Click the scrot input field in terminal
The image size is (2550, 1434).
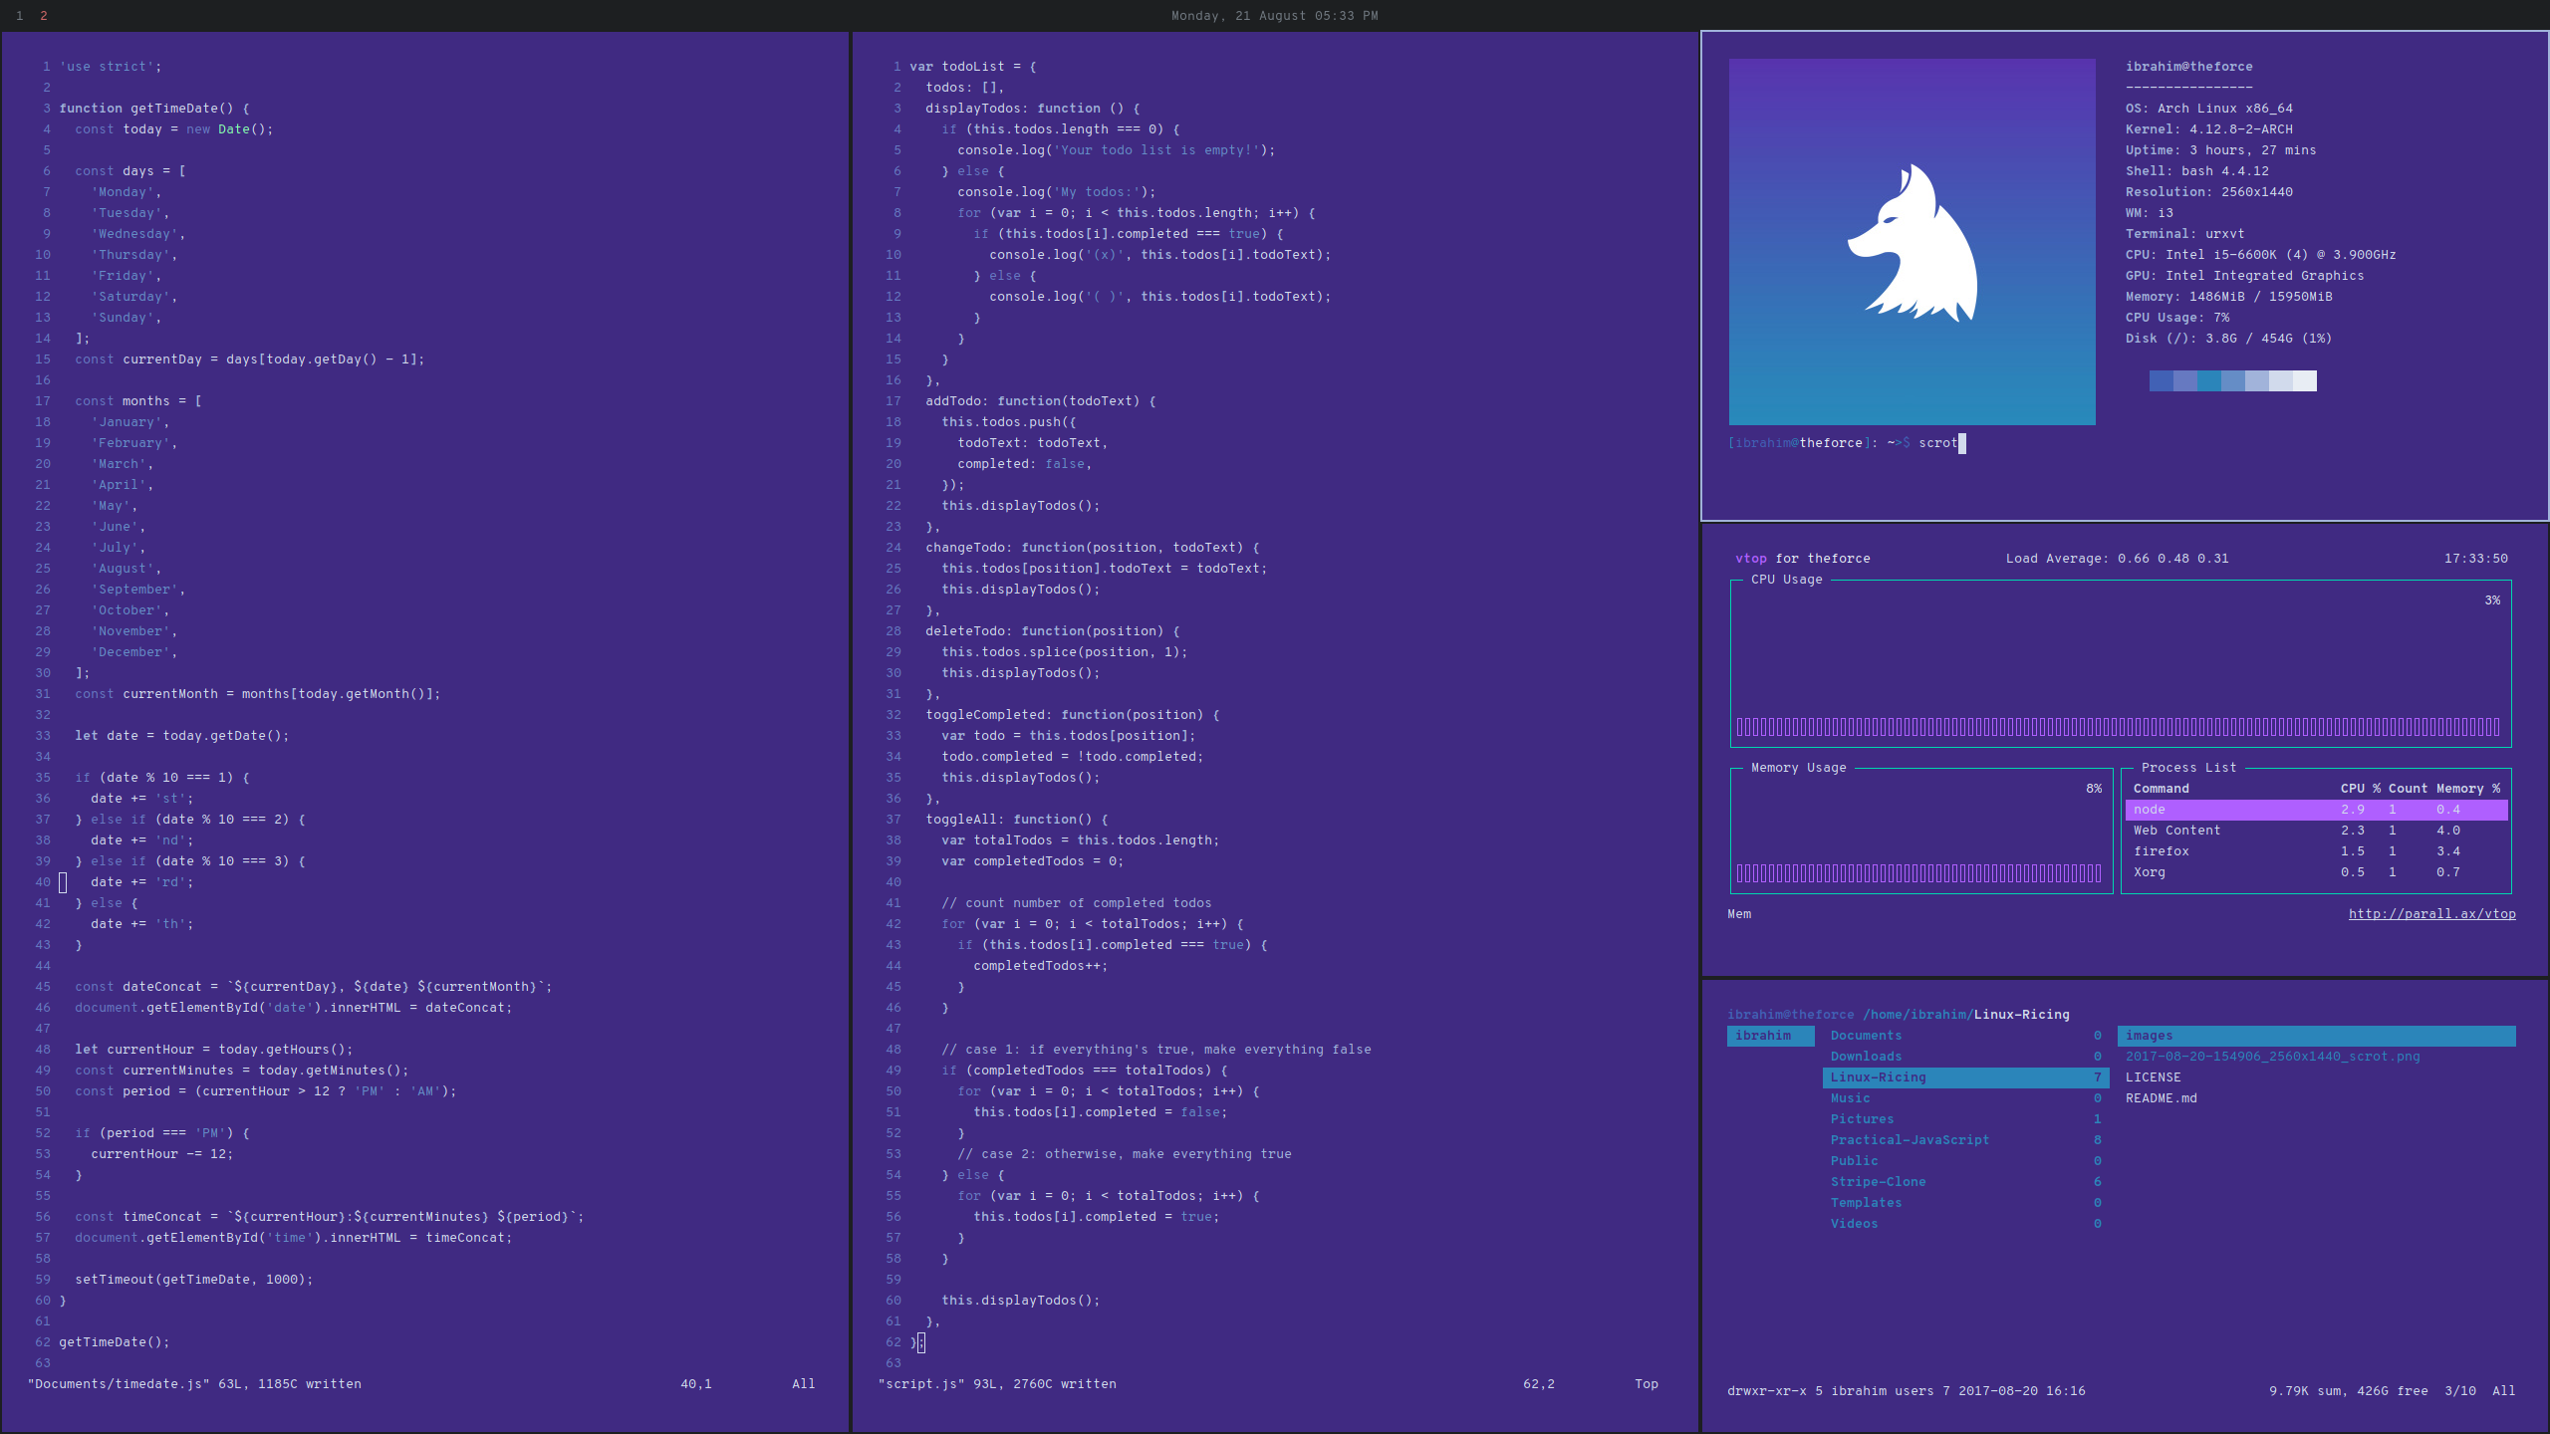click(1961, 443)
